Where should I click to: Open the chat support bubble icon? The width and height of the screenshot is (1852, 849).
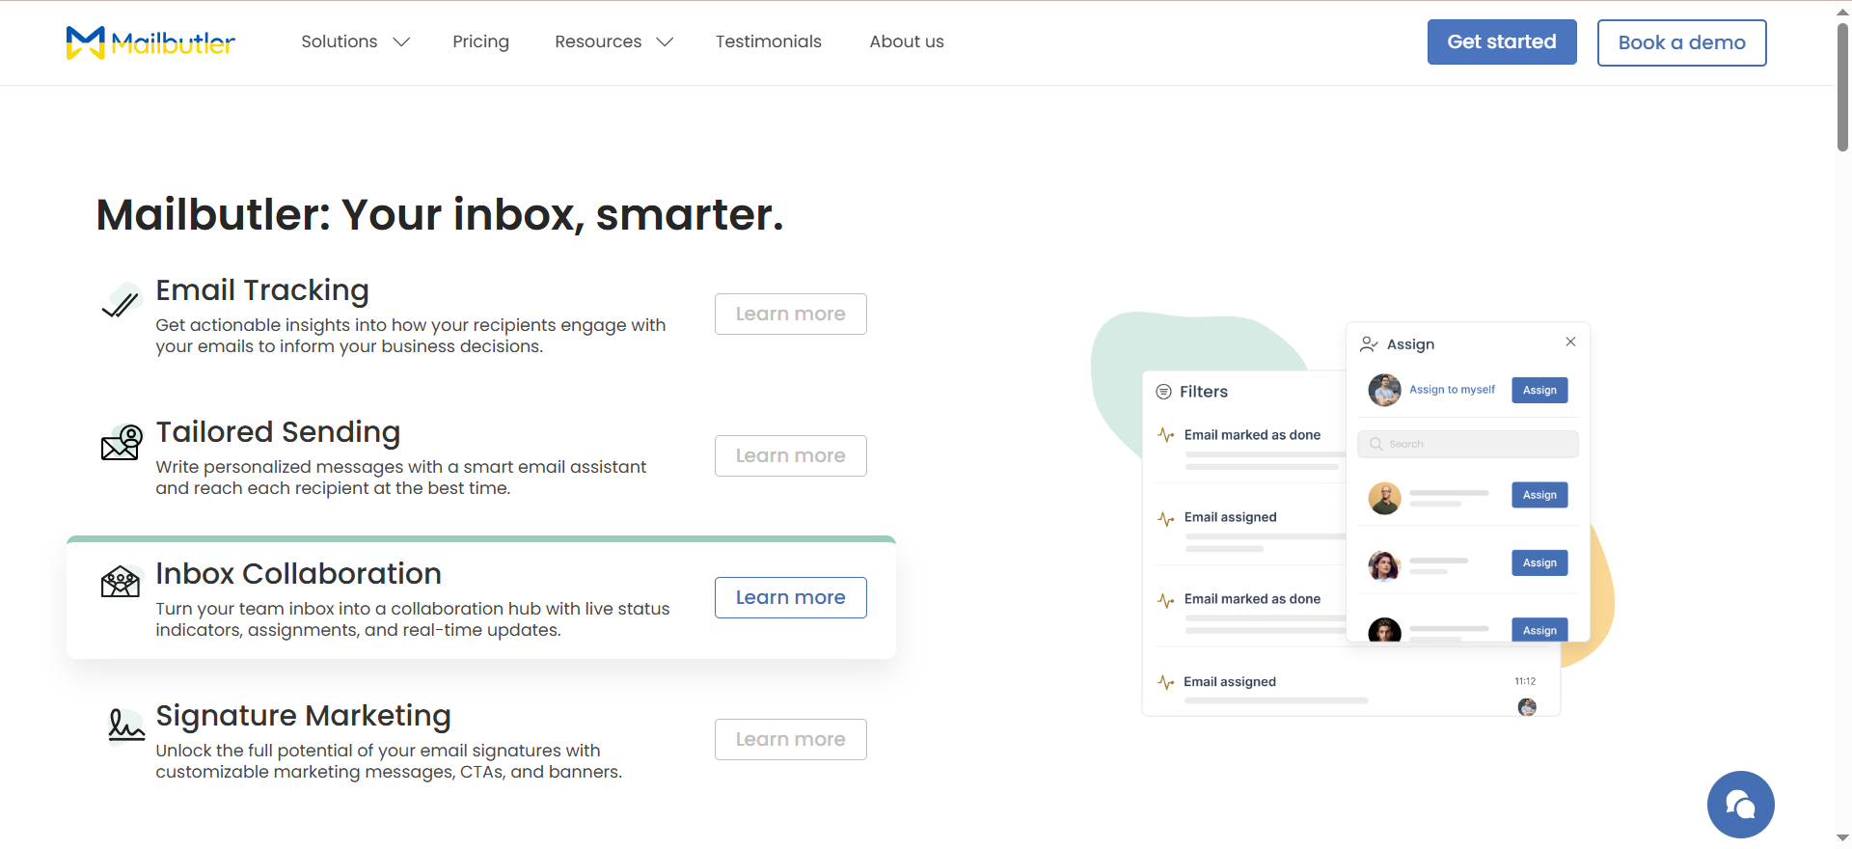(1740, 805)
